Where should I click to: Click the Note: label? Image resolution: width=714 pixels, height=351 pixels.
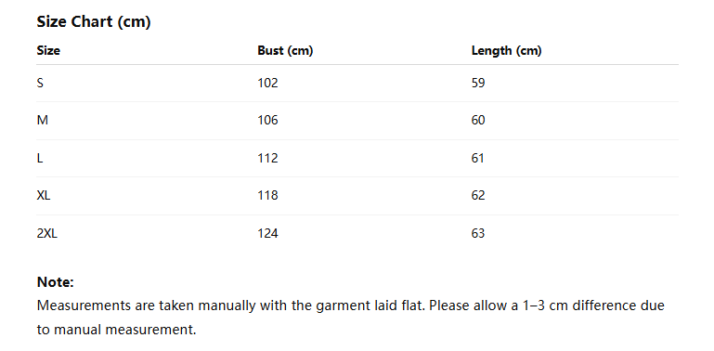[55, 281]
